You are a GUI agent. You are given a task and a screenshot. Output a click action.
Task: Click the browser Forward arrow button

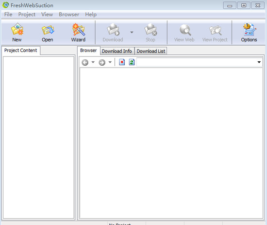click(x=102, y=62)
